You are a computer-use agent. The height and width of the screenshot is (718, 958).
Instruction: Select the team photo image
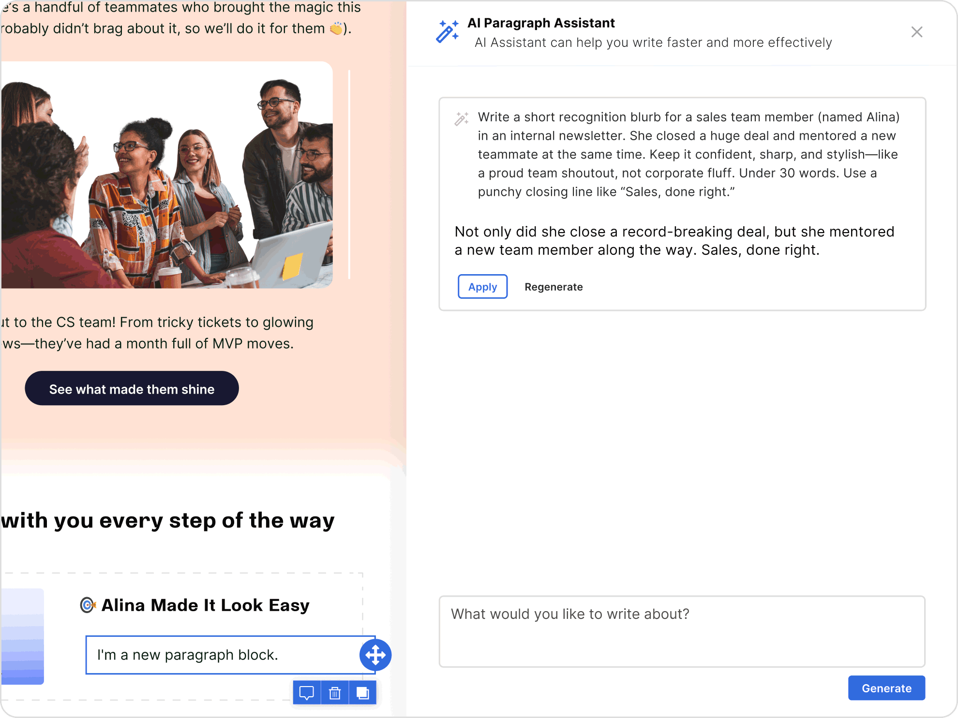pyautogui.click(x=166, y=175)
